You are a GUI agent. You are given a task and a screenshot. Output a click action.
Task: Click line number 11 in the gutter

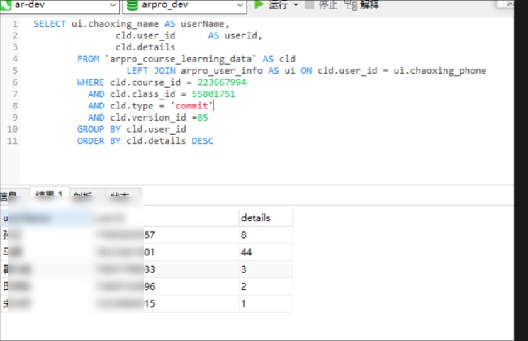[12, 141]
